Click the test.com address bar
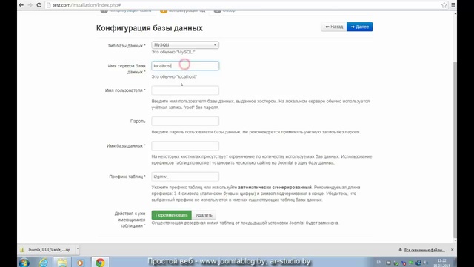This screenshot has height=267, width=474. click(242, 5)
